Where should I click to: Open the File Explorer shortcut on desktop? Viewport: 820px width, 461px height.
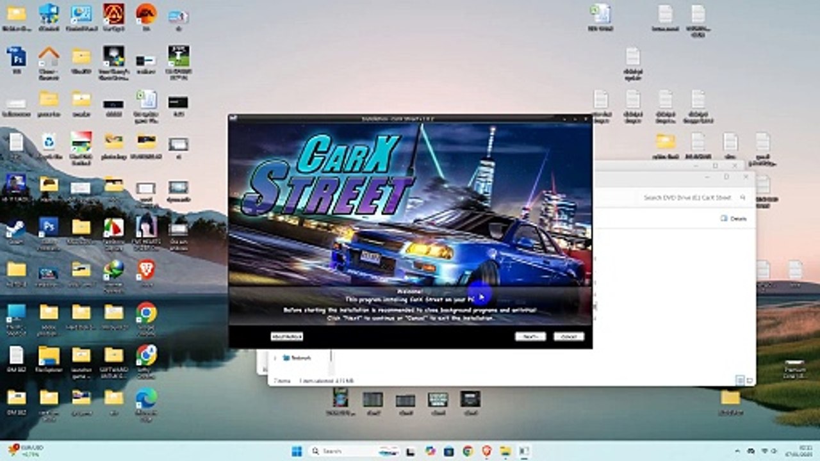(x=49, y=359)
